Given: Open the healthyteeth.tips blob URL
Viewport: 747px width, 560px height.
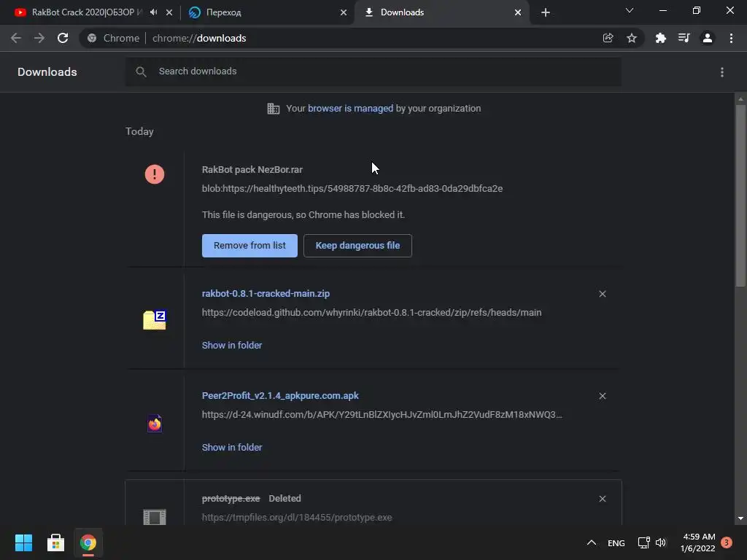Looking at the screenshot, I should (352, 189).
